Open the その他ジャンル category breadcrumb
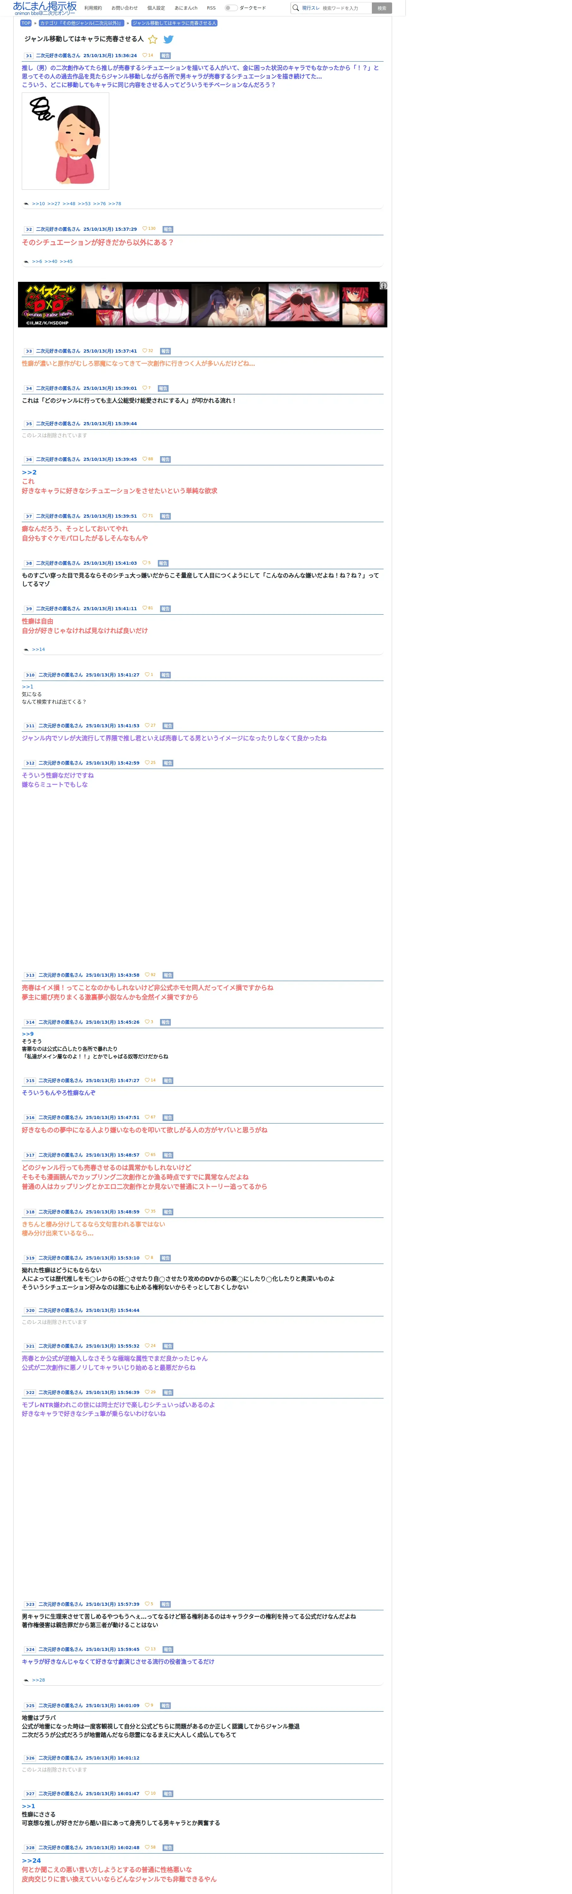 pos(82,23)
